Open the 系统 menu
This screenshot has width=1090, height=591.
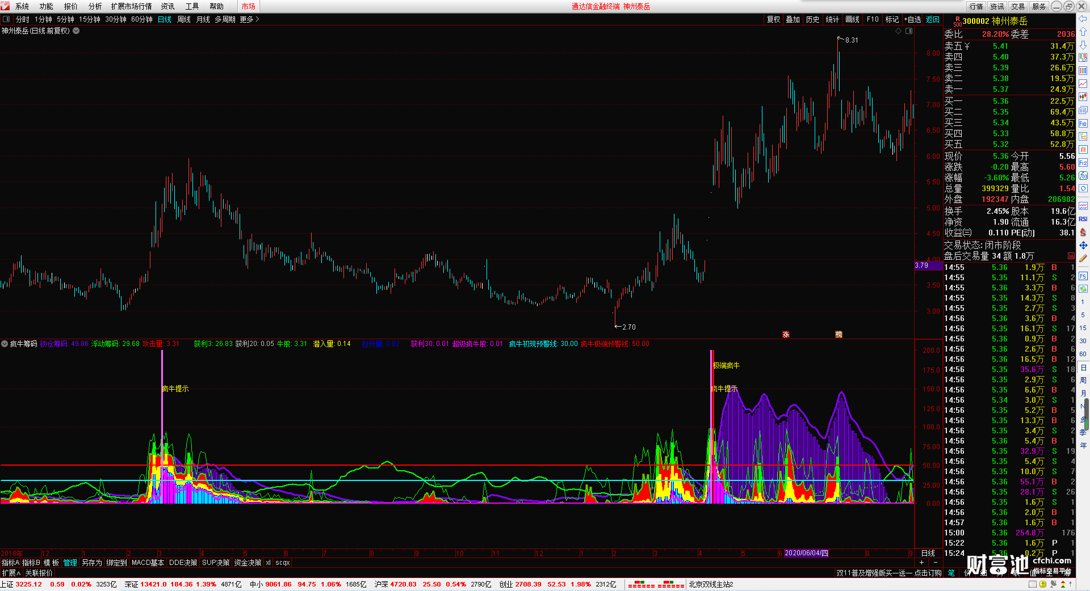[x=22, y=6]
